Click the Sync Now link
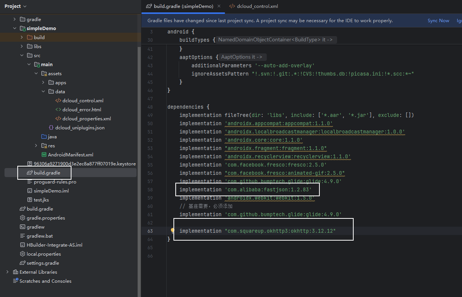Image resolution: width=462 pixels, height=297 pixels. [438, 21]
